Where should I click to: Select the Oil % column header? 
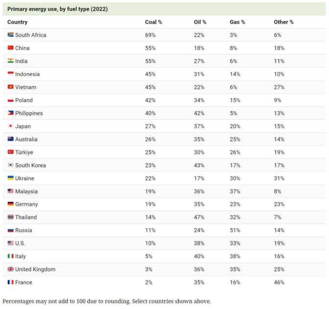pos(200,22)
